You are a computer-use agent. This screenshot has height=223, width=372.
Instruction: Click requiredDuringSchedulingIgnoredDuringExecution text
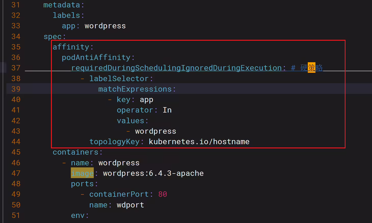[176, 68]
